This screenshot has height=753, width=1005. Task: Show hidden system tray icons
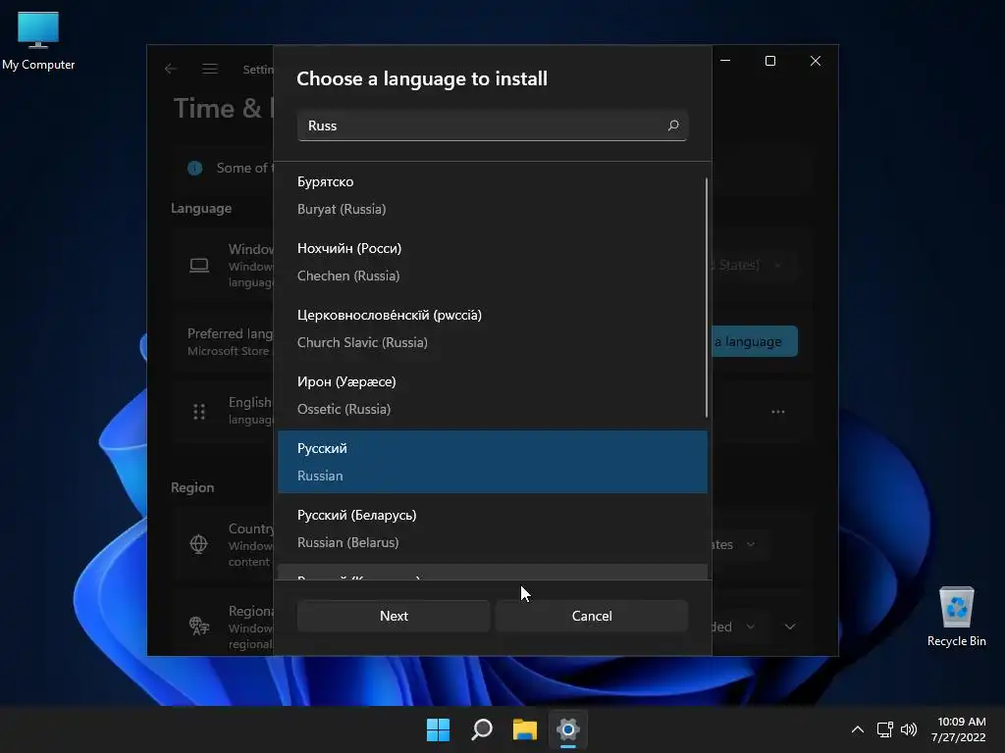857,729
